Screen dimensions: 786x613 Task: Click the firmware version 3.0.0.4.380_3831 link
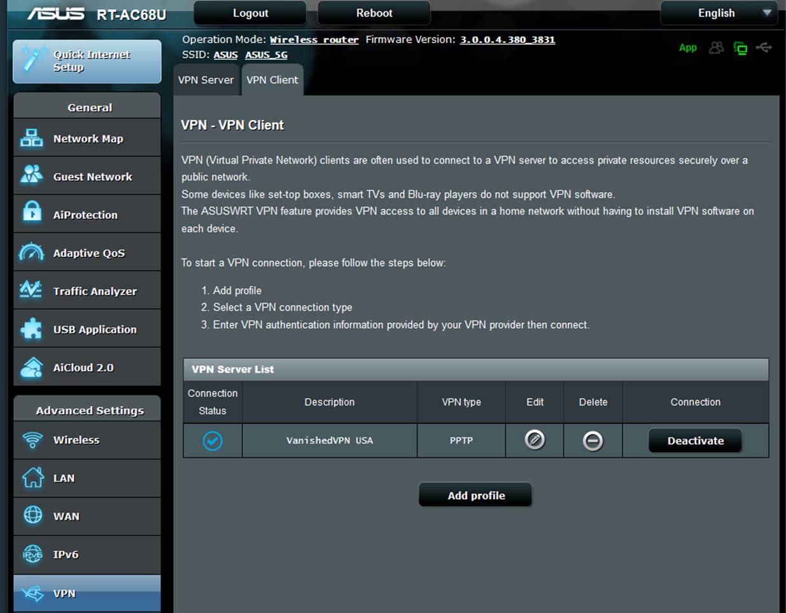[x=507, y=39]
